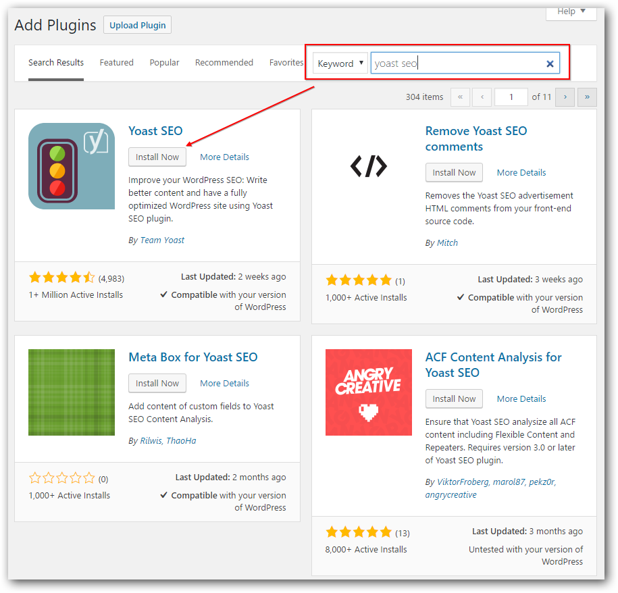Screen dimensions: 618x593
Task: Expand the Help panel dropdown
Action: 571,12
